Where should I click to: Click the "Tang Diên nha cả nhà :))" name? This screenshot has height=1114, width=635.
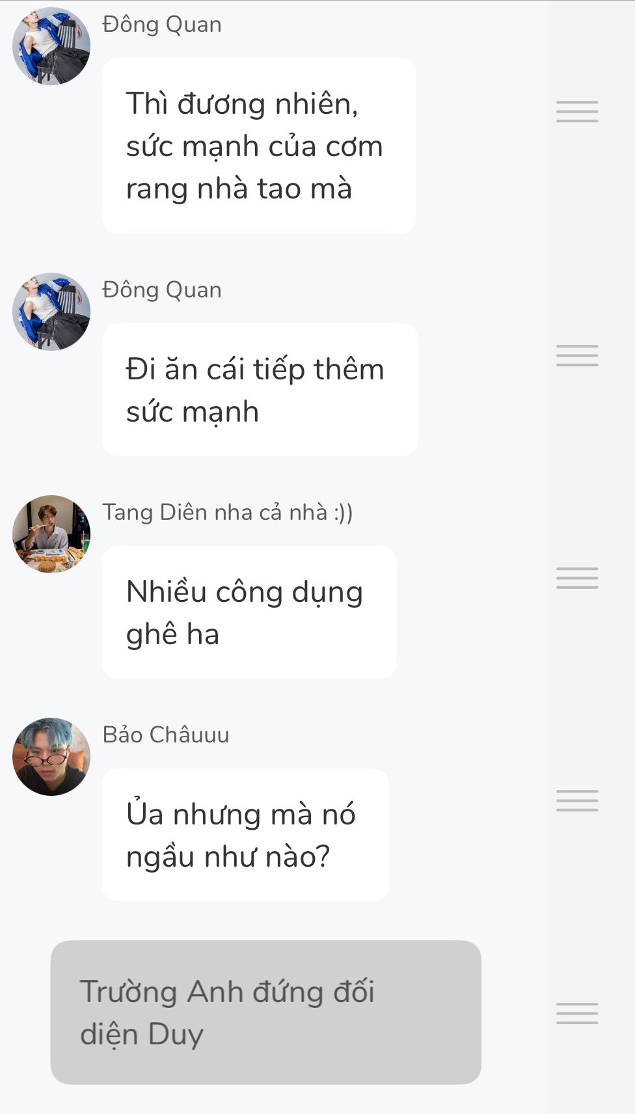228,512
